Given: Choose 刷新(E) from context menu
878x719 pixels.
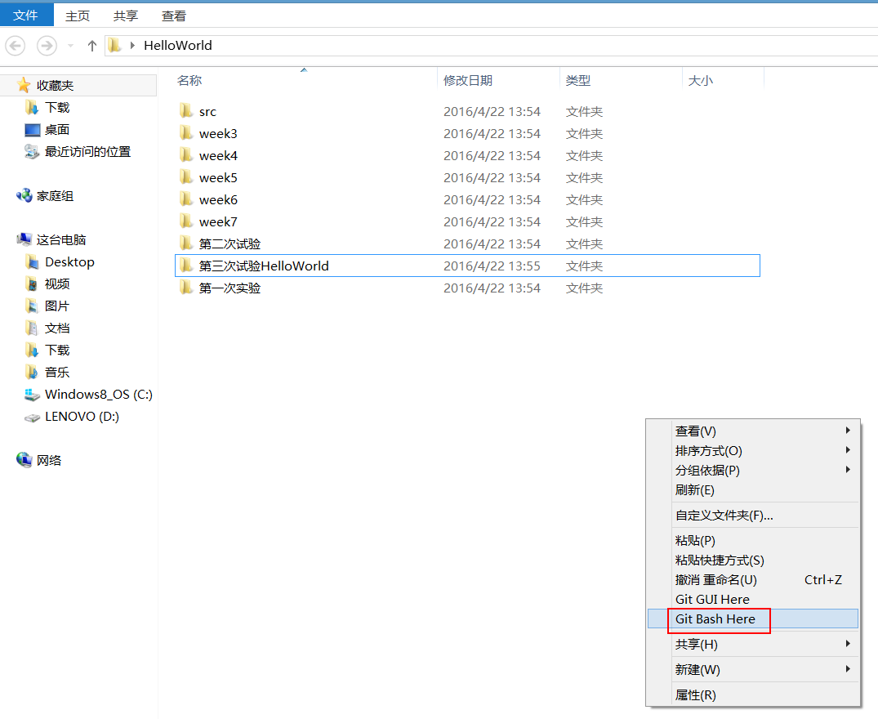Looking at the screenshot, I should [x=754, y=489].
